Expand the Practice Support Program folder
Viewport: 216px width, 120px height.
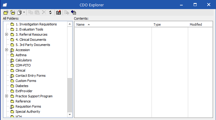coord(6,96)
